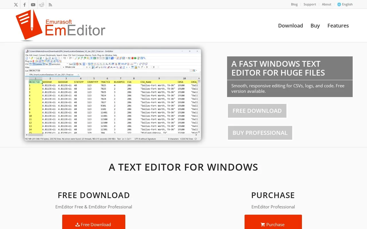
Task: Open the Blog link
Action: 294,4
